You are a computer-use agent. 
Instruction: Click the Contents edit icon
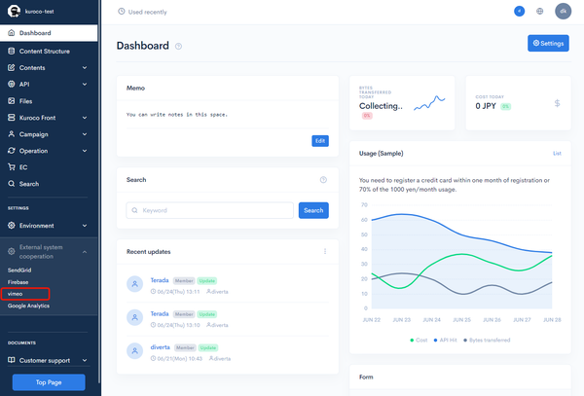[12, 67]
